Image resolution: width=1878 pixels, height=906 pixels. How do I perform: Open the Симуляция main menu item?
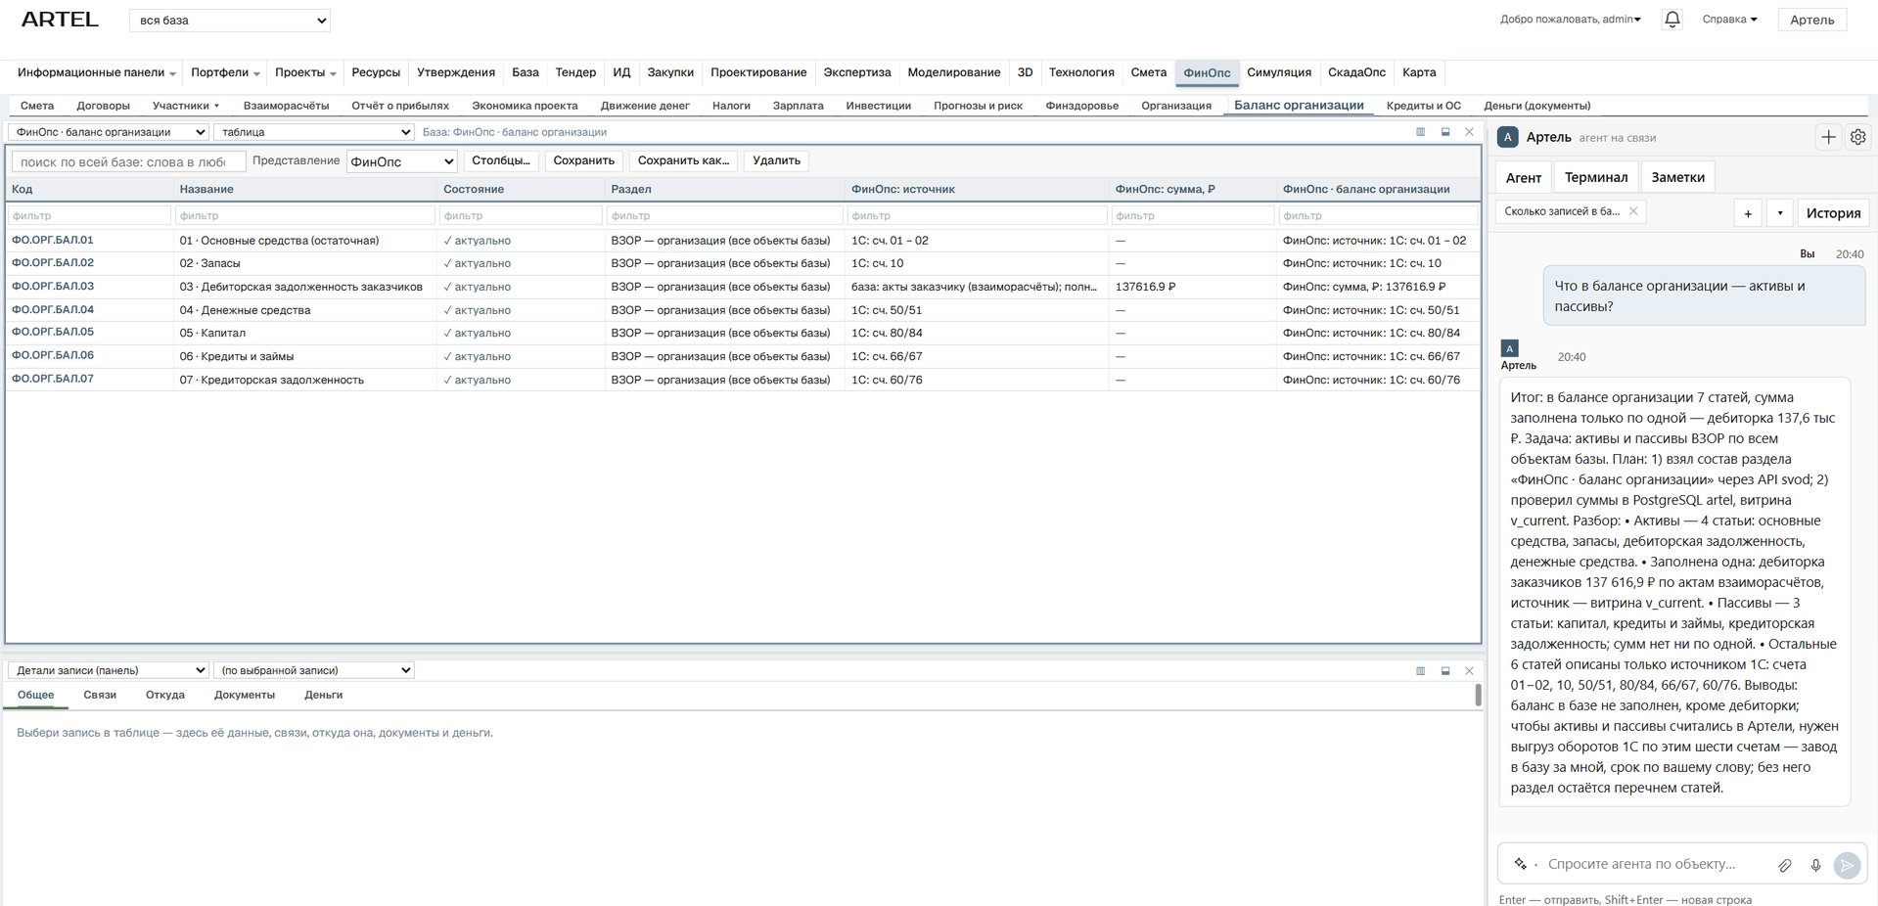click(x=1278, y=72)
